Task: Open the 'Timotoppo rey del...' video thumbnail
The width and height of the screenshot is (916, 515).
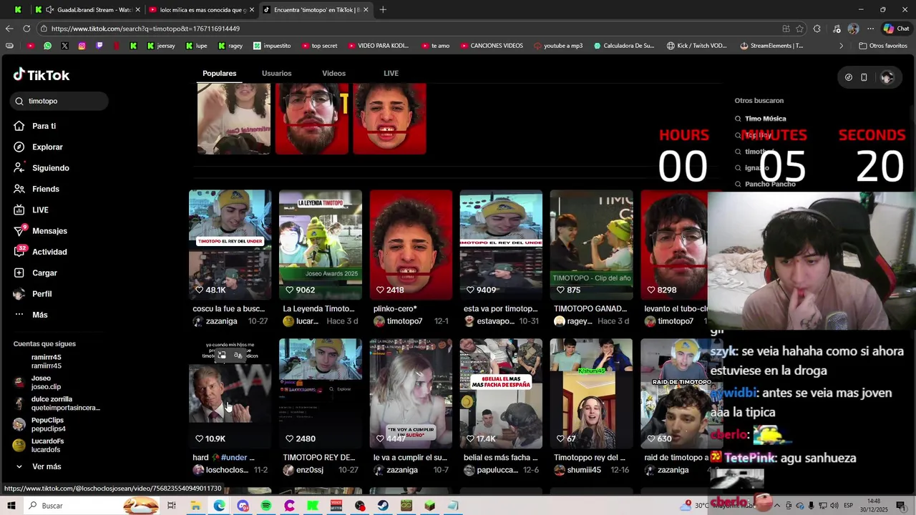Action: 591,393
